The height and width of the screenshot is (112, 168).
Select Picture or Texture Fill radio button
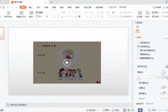click(138, 50)
